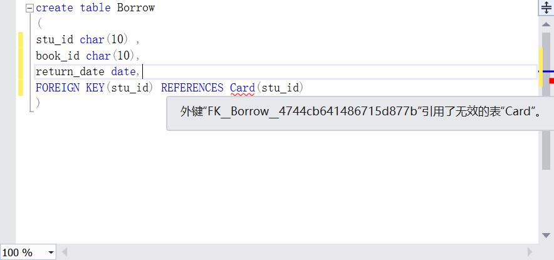Click the underlined Card table name

243,88
